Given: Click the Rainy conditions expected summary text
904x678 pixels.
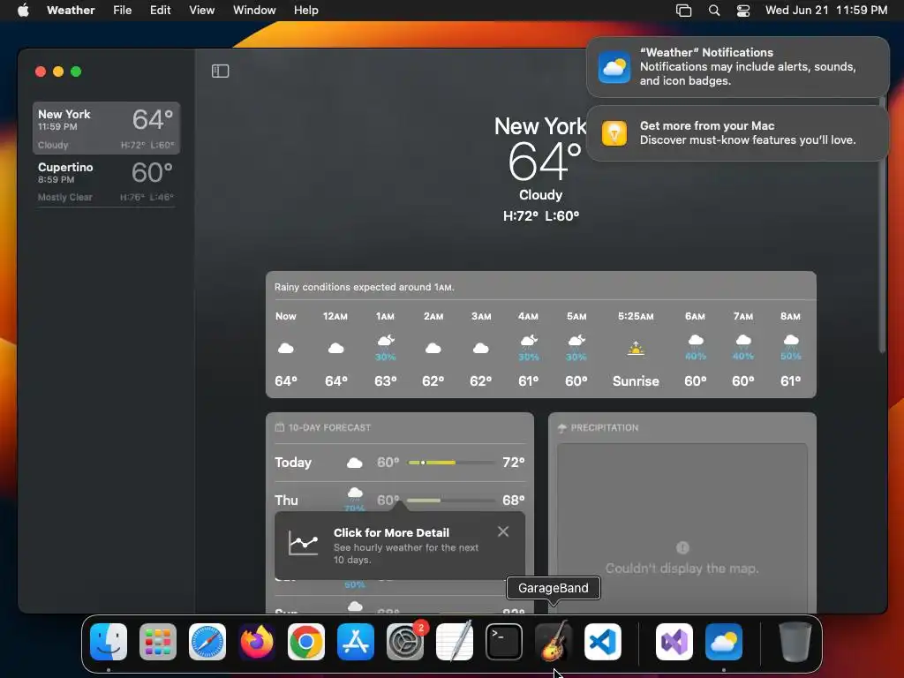Looking at the screenshot, I should [365, 287].
